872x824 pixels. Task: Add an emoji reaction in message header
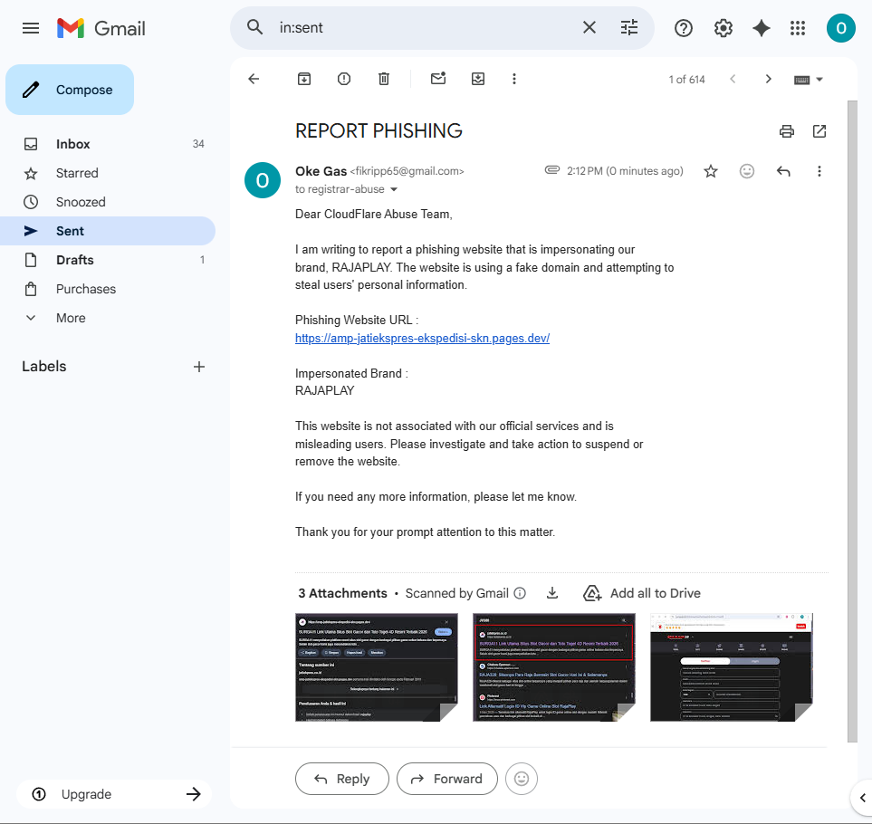tap(746, 171)
